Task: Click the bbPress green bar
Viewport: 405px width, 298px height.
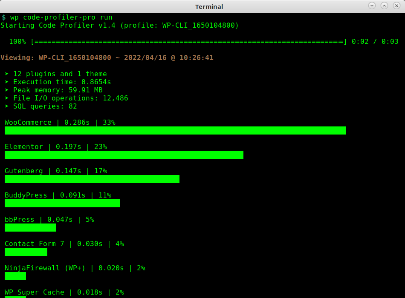Action: [30, 228]
